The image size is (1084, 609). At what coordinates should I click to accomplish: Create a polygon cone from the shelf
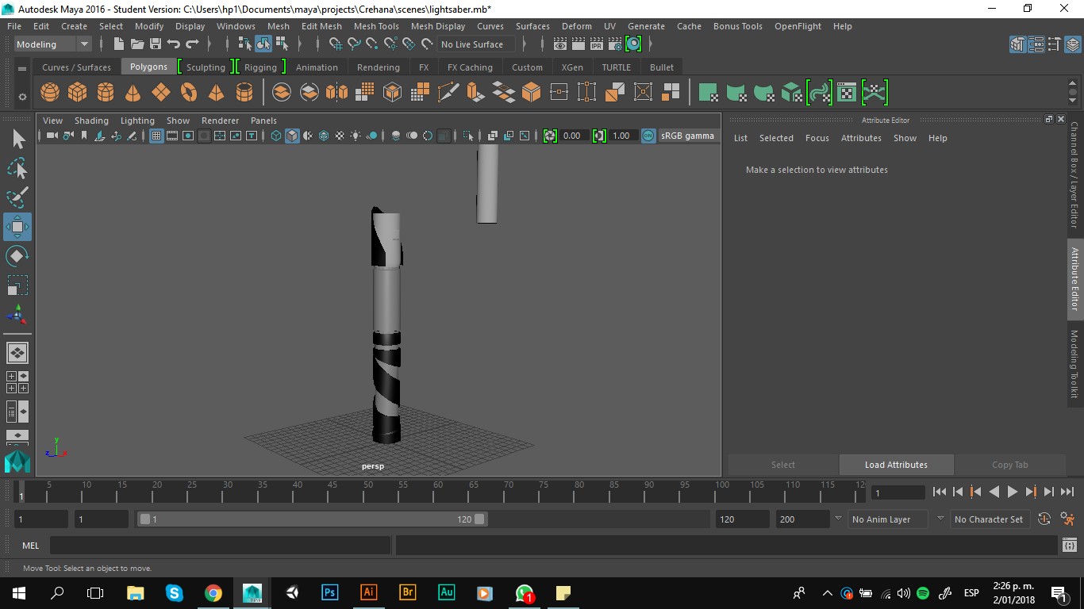click(133, 93)
